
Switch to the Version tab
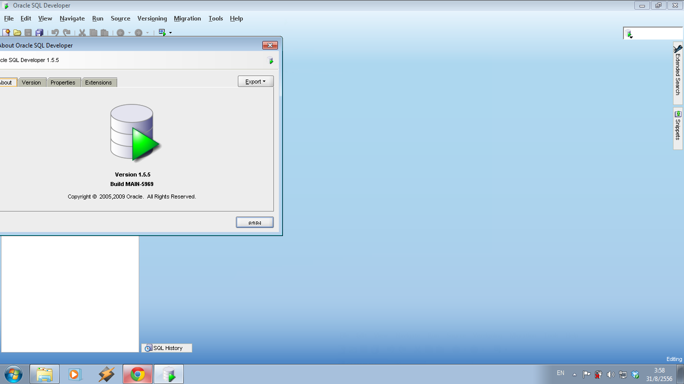point(32,82)
